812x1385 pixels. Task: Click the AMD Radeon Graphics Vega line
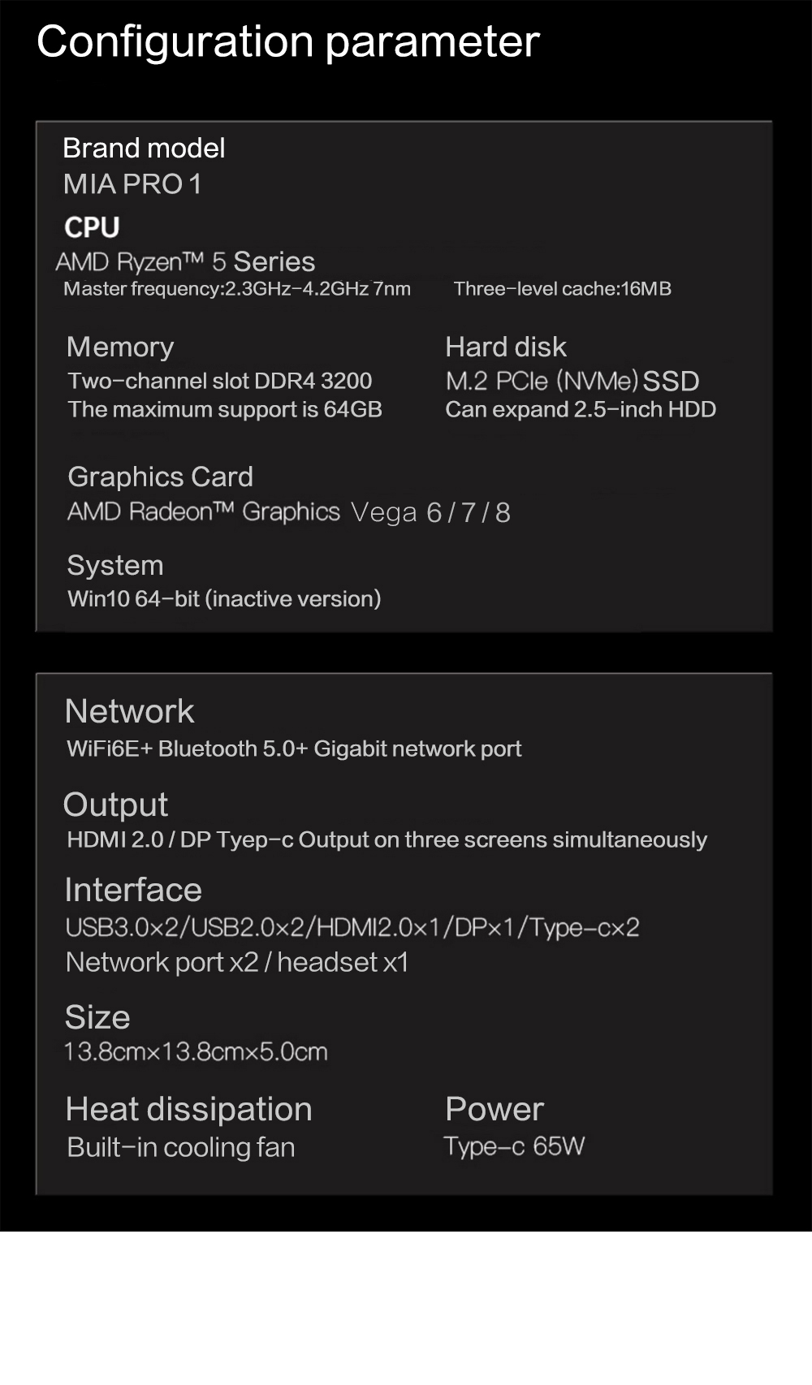(x=288, y=512)
